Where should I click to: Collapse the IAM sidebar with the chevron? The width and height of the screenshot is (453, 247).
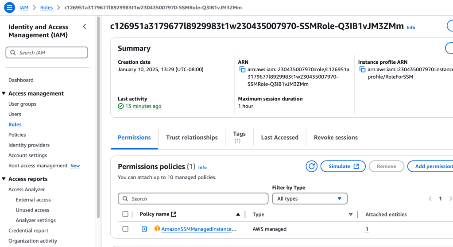(85, 27)
